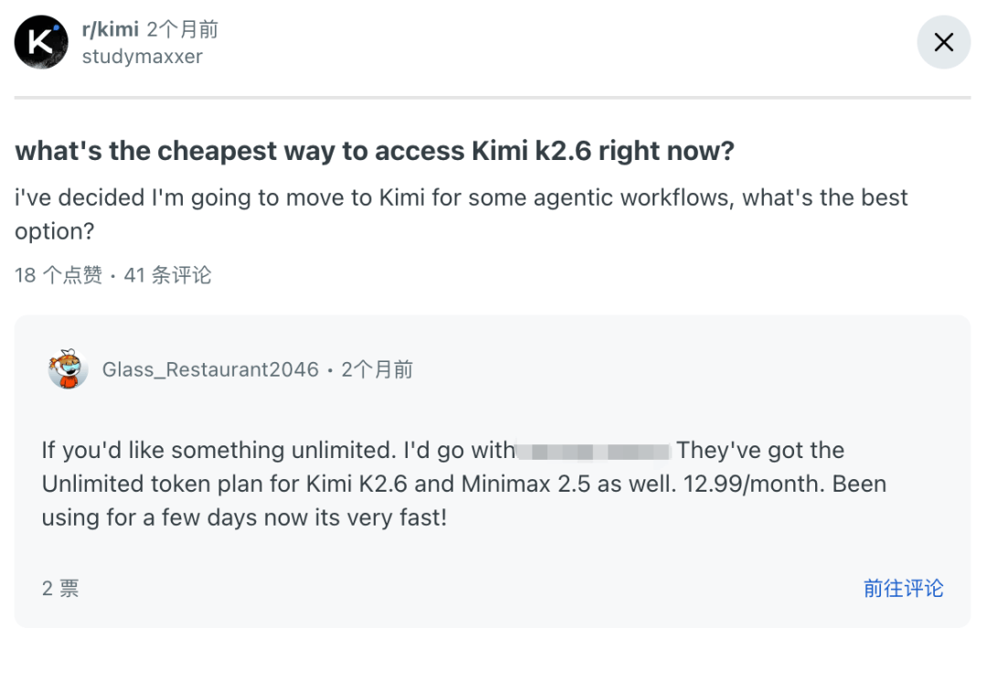Click the post body line starting "i've decided"
Viewport: 987px width, 682px height.
pos(462,197)
